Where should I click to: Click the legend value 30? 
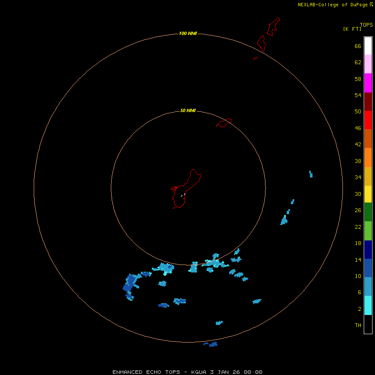(x=358, y=194)
